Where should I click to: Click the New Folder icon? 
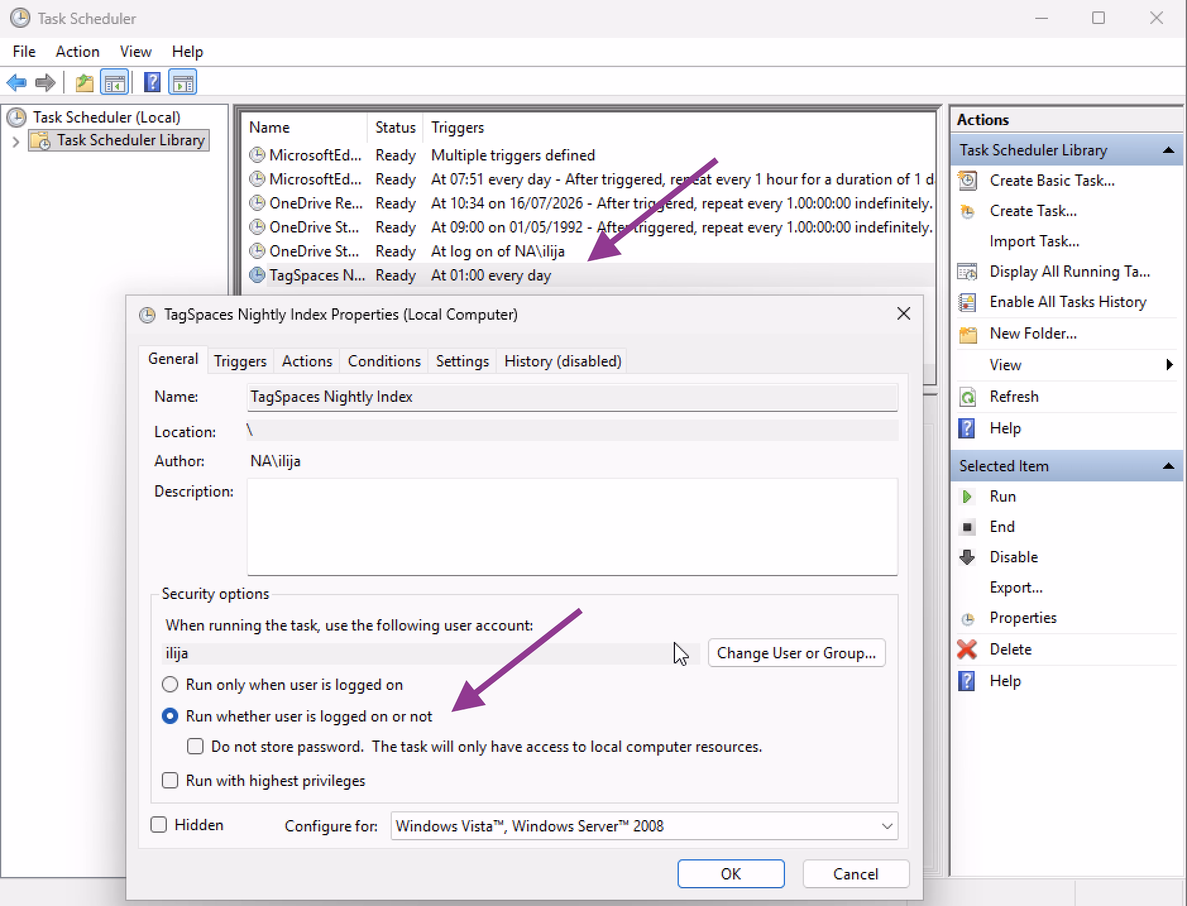[x=968, y=334]
